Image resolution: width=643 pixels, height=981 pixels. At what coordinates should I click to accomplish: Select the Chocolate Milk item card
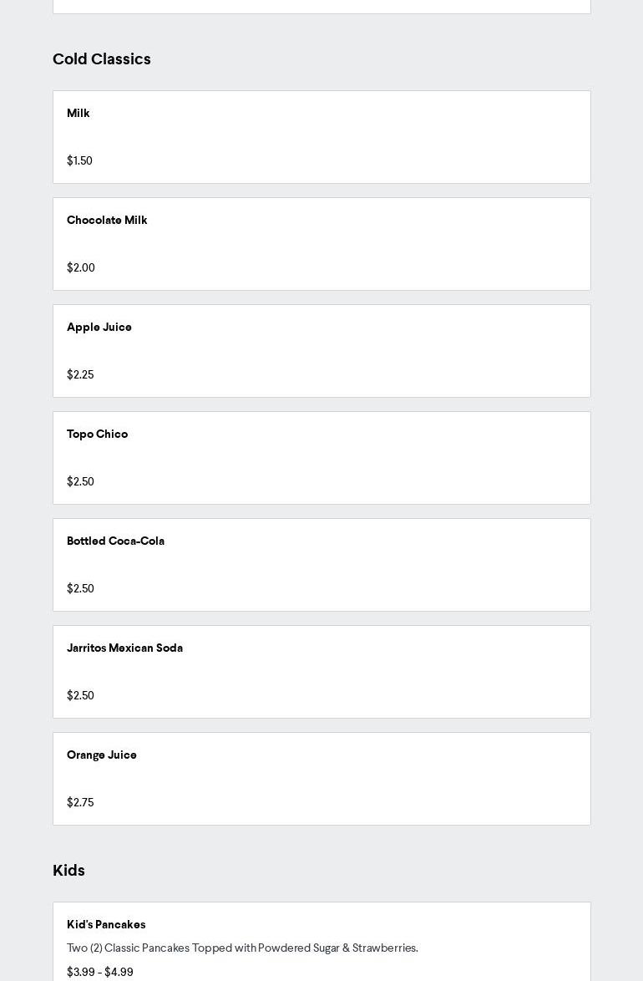point(321,244)
